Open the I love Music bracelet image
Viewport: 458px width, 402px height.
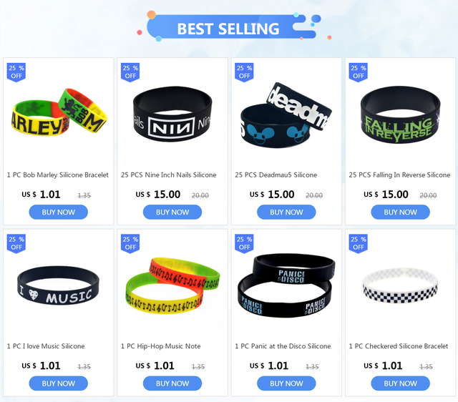coord(58,285)
